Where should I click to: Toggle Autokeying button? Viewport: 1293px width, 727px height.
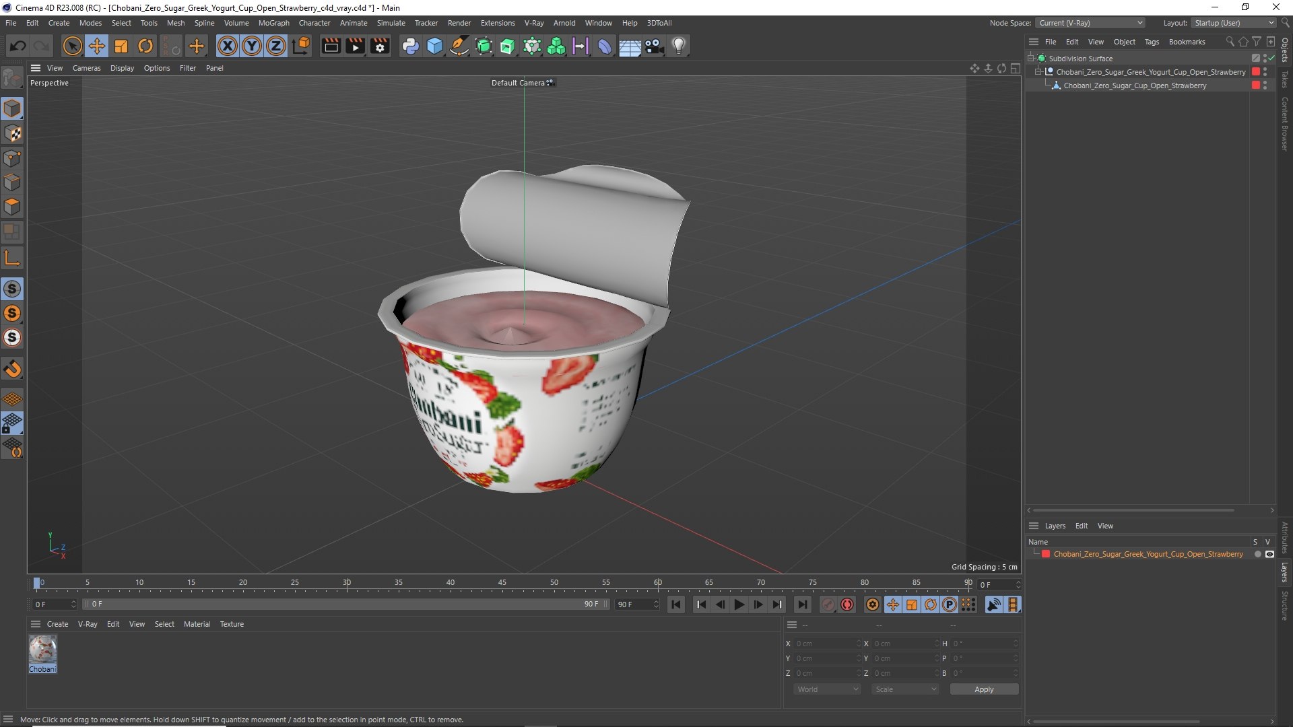pyautogui.click(x=847, y=604)
